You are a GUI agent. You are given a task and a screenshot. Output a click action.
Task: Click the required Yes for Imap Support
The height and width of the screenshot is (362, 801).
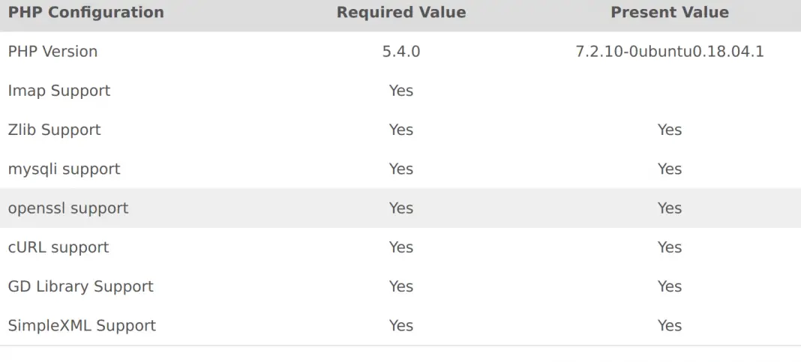400,91
